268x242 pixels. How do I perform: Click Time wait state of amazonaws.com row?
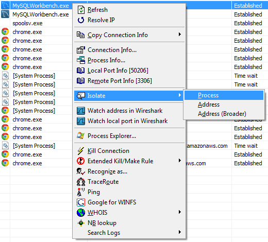pos(246,146)
